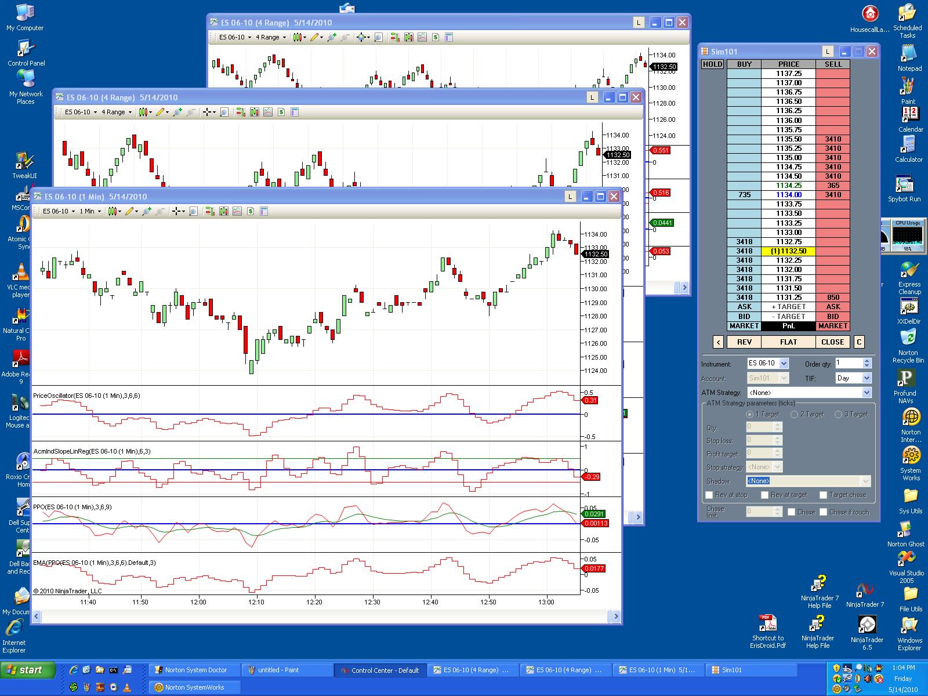
Task: Switch to ES 06-10 (1 Min) taskbar item
Action: [x=658, y=670]
